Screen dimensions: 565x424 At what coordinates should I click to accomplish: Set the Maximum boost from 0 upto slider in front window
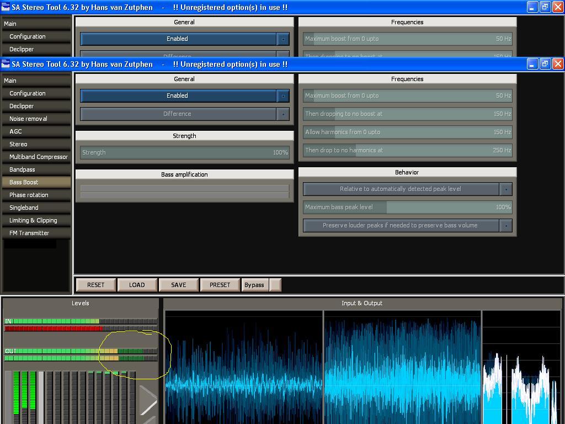pyautogui.click(x=408, y=96)
